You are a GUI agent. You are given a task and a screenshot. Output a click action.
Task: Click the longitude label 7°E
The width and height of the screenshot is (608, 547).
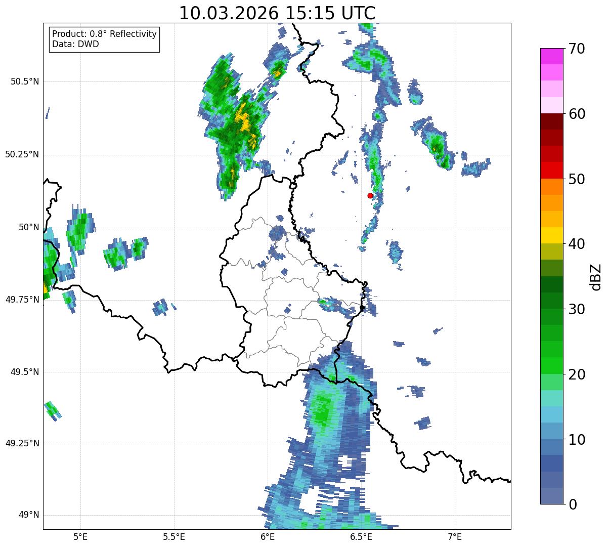455,536
